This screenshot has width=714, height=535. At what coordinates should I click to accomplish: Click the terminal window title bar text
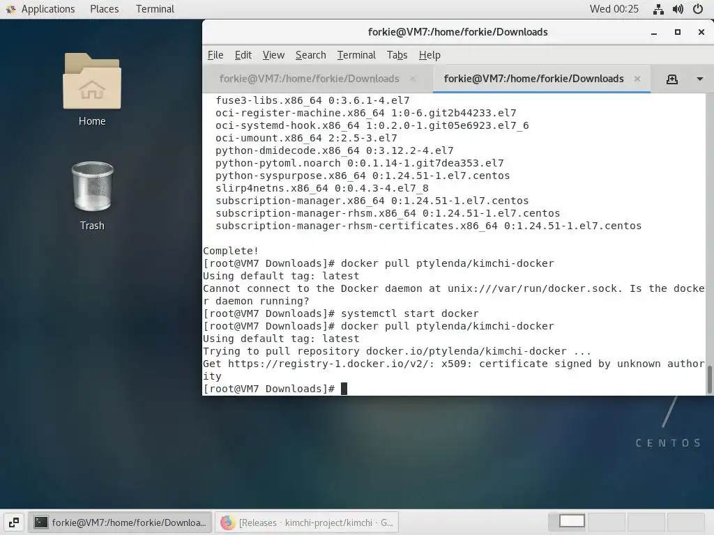pyautogui.click(x=457, y=32)
